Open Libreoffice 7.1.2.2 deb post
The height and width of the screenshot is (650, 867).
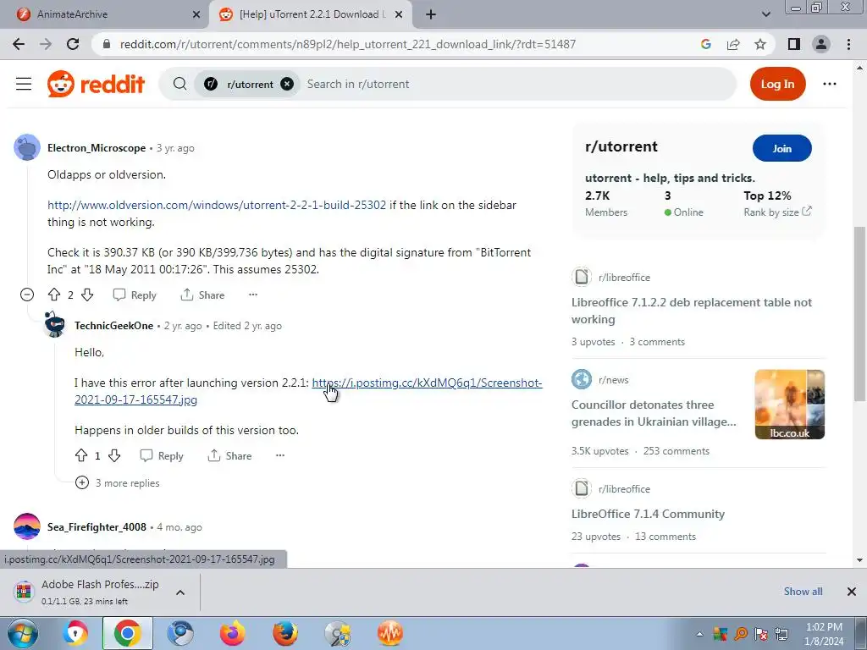[x=692, y=311]
